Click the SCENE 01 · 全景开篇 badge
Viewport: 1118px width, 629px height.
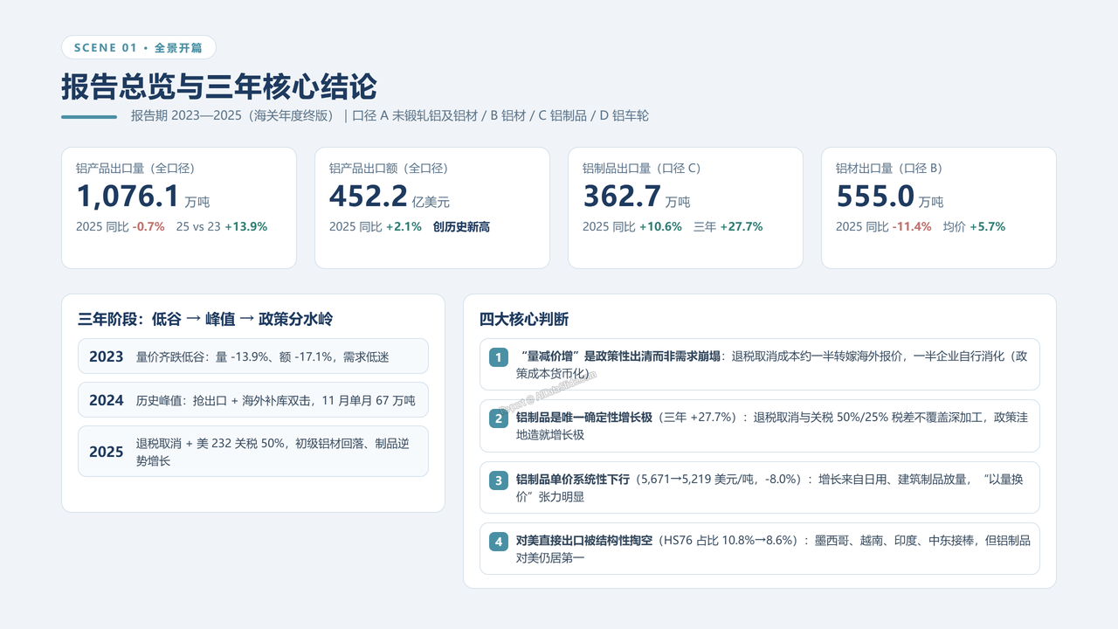point(139,47)
